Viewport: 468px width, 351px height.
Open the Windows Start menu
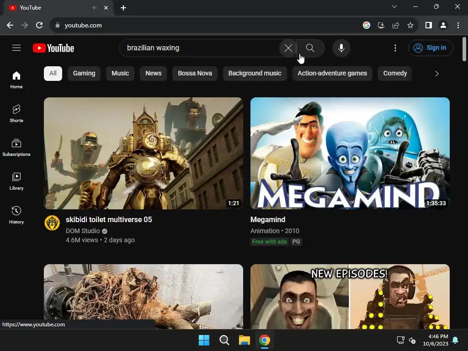(204, 340)
